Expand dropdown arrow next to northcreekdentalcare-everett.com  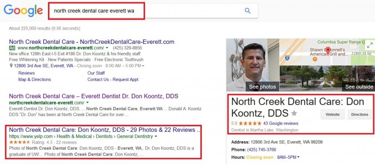click(87, 102)
